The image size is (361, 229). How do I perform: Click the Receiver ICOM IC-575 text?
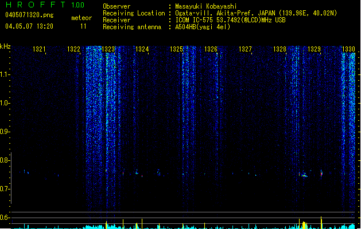[x=231, y=20]
